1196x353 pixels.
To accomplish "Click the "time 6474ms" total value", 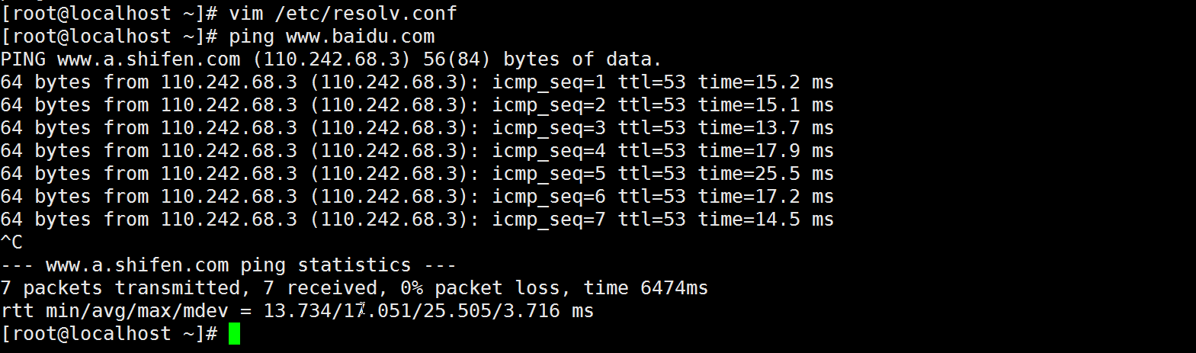I will point(646,288).
